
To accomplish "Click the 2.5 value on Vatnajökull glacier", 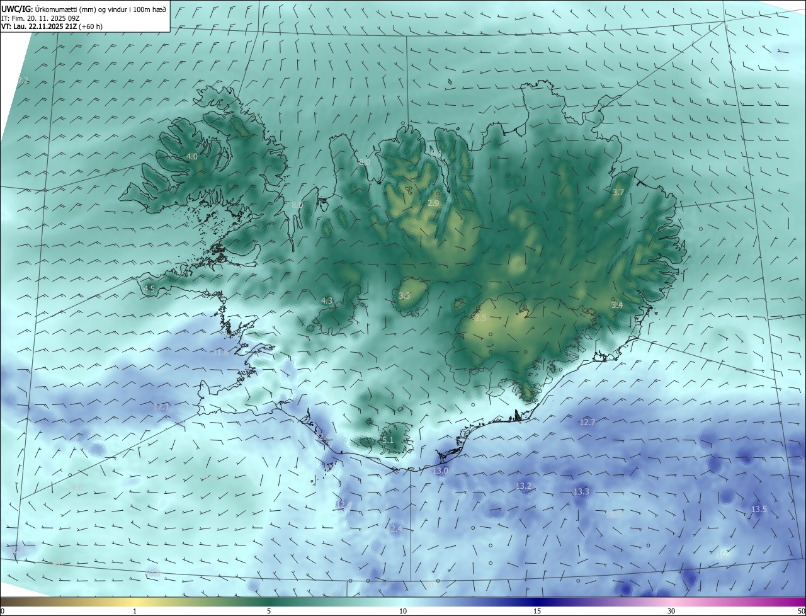I will [x=480, y=317].
